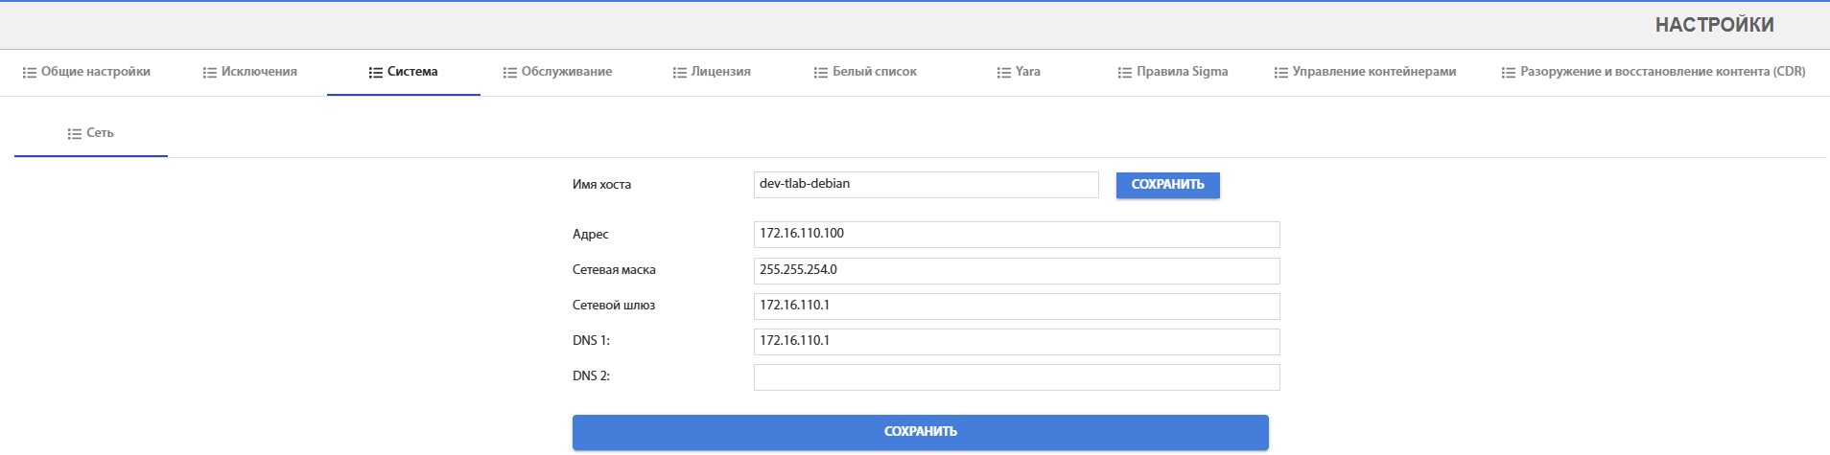1830x455 pixels.
Task: Focus the DNS 1 input field
Action: (1017, 342)
